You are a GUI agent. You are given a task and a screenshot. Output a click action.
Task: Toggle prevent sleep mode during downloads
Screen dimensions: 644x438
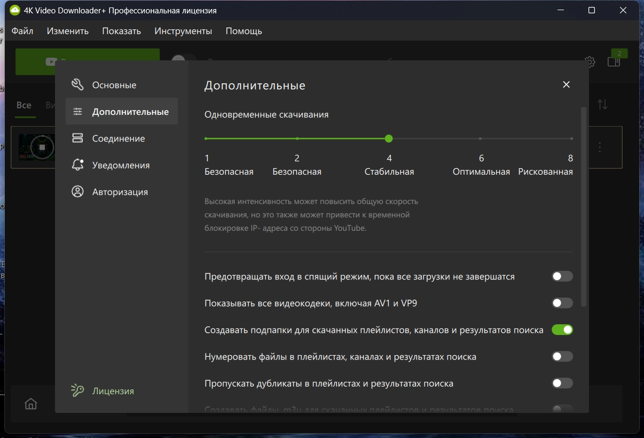coord(562,276)
